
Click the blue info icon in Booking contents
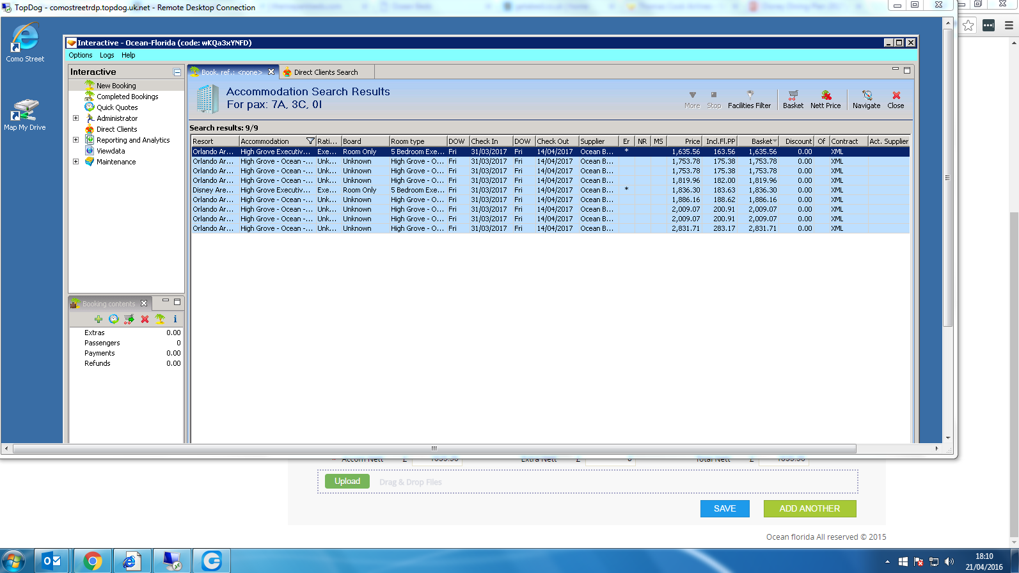pyautogui.click(x=175, y=319)
